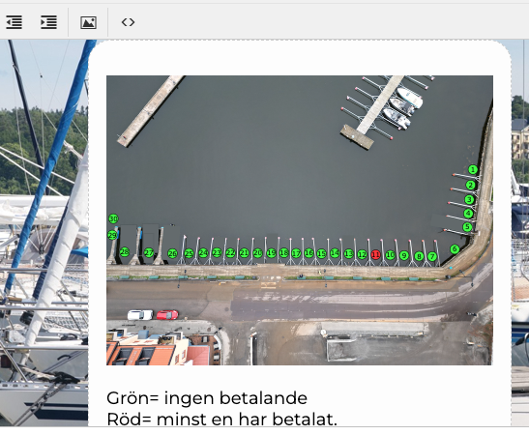Open the insert image tool
Viewport: 529px width, 435px height.
point(88,22)
